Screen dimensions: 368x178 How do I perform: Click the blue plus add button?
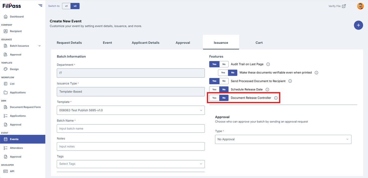click(x=358, y=25)
